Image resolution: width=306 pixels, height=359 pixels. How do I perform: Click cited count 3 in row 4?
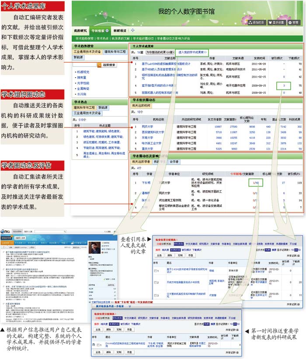284,85
